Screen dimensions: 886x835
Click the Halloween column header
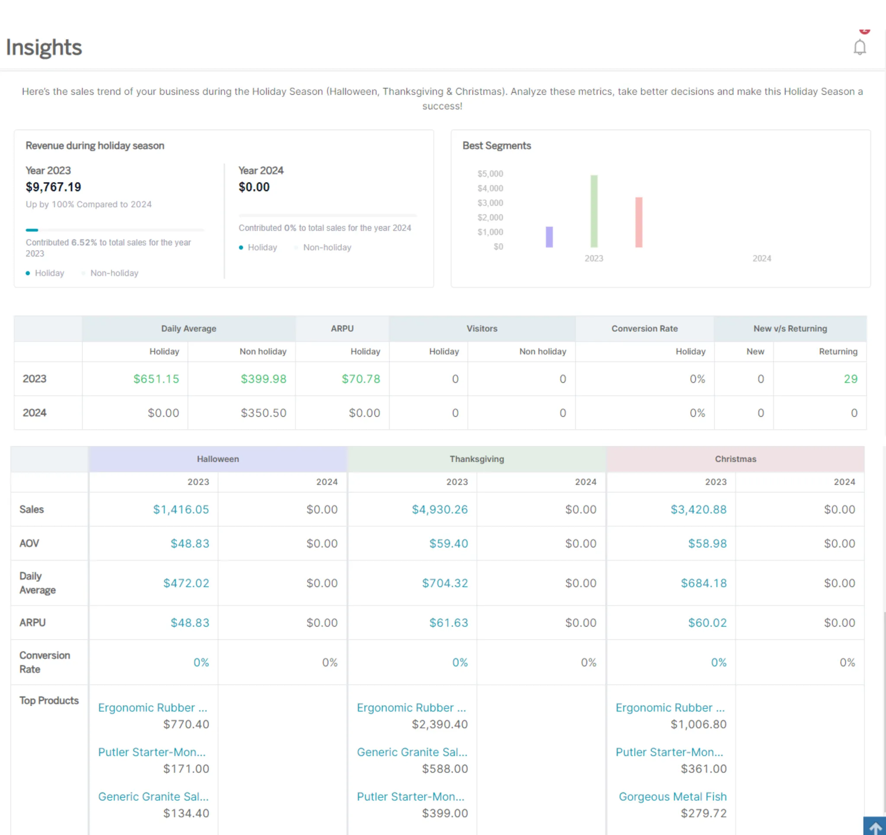[218, 459]
